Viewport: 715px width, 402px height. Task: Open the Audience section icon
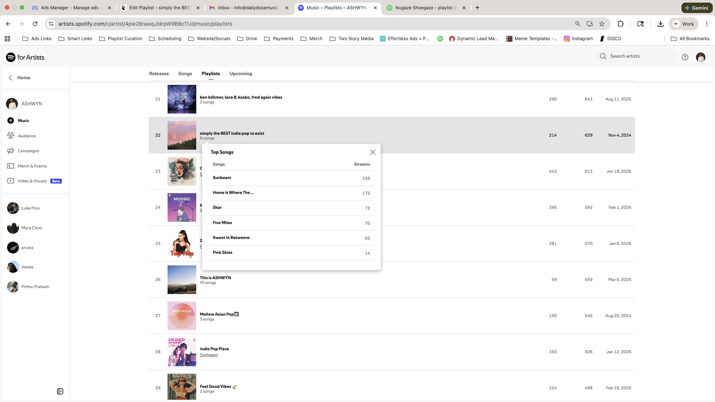pos(11,135)
